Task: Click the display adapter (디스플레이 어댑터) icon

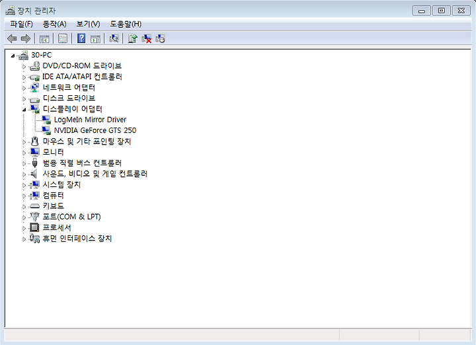Action: click(34, 109)
